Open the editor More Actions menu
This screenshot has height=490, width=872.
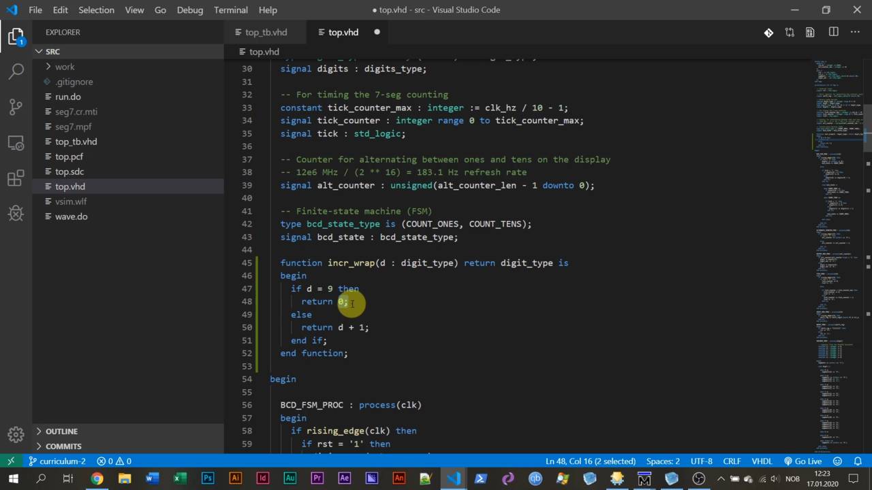click(855, 32)
